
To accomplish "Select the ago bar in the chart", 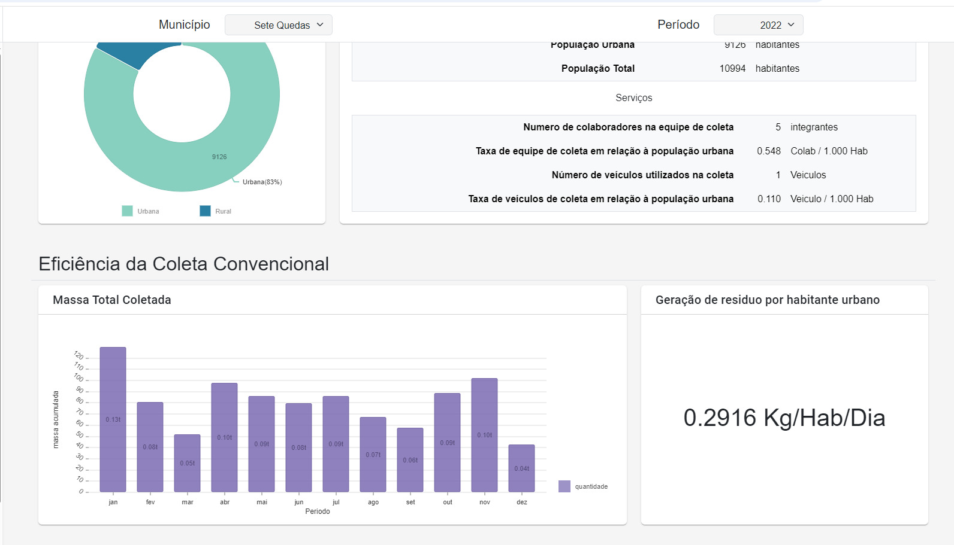I will coord(373,454).
